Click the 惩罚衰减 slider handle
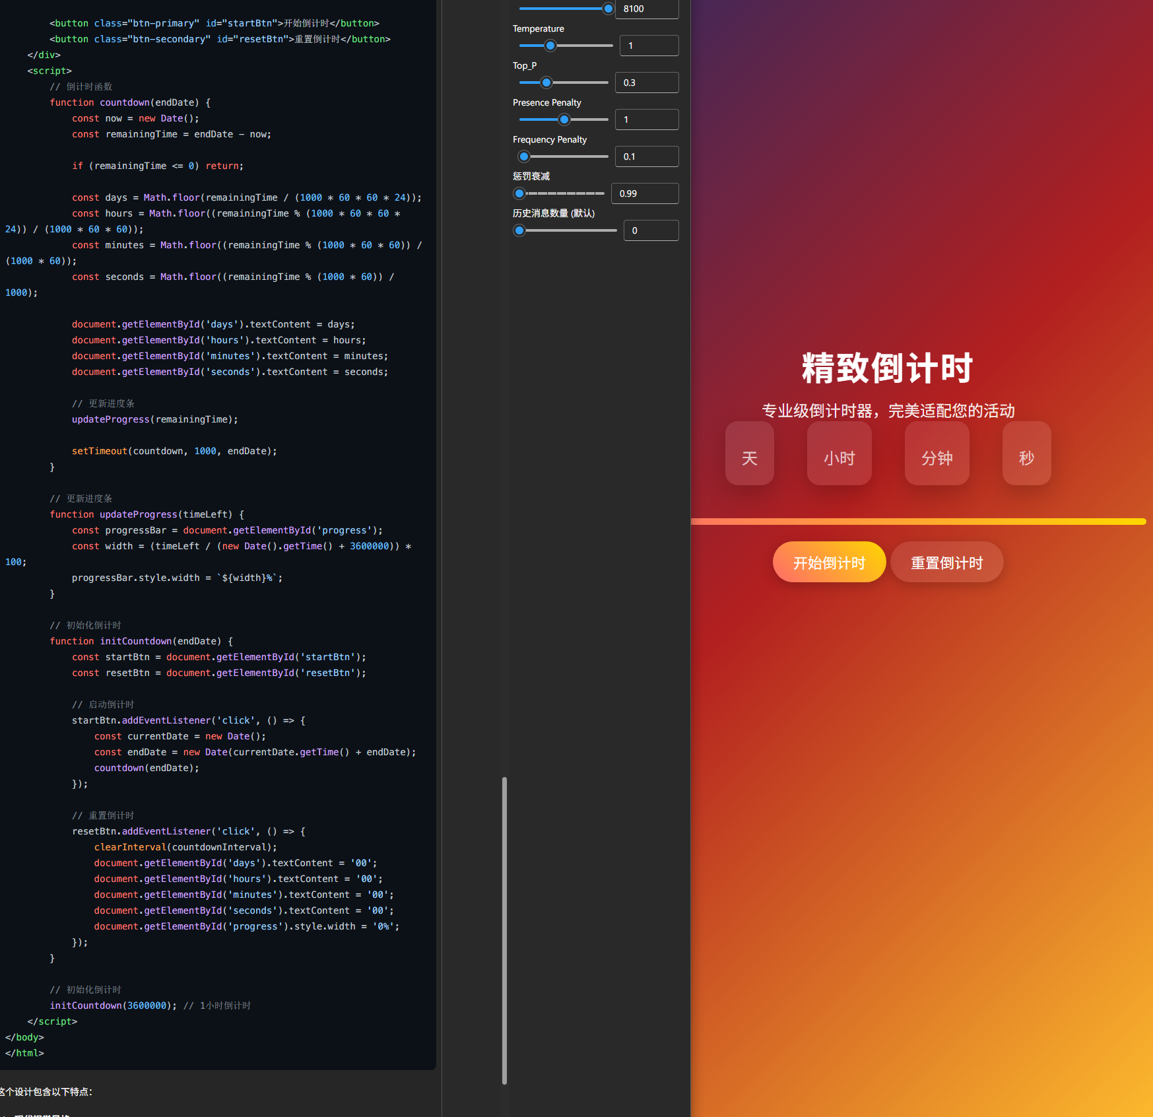 tap(519, 193)
